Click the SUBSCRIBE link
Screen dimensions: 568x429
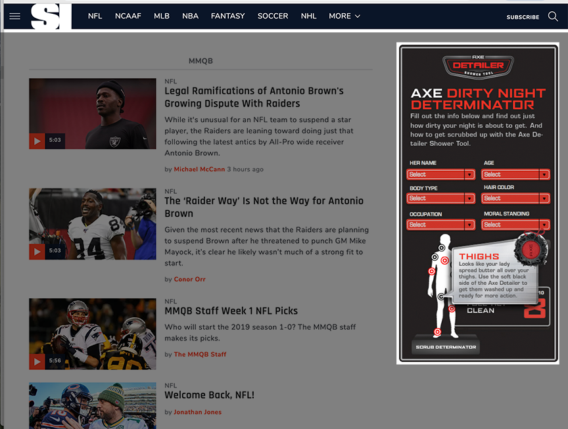coord(523,17)
